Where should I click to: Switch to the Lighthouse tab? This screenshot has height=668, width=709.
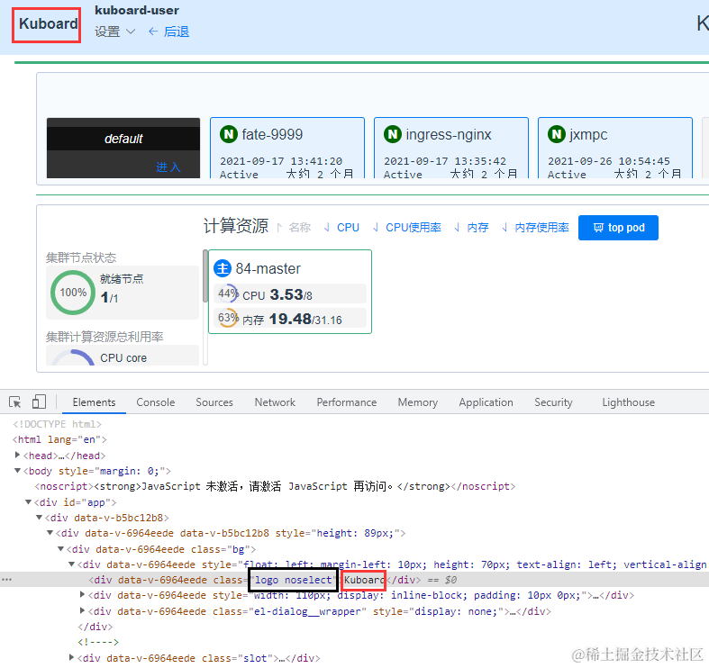click(x=629, y=402)
